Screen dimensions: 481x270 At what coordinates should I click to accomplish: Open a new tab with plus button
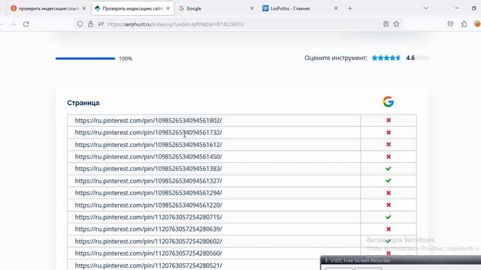[x=350, y=8]
